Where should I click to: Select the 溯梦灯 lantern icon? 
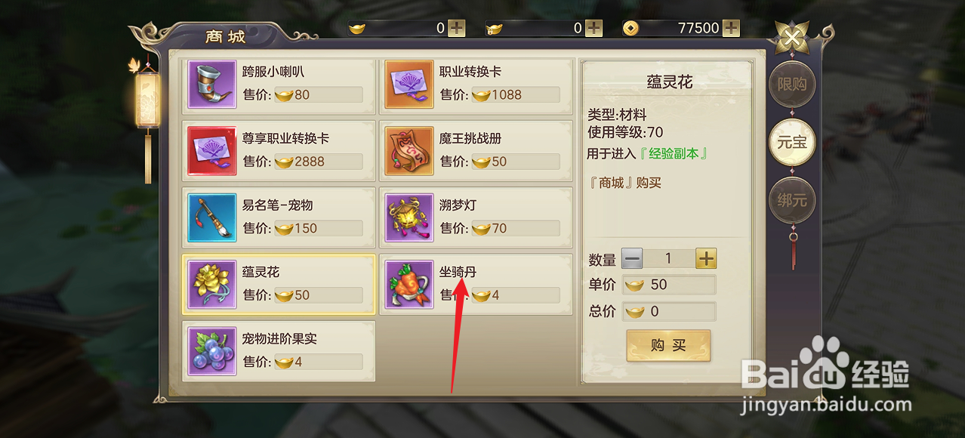pos(409,218)
